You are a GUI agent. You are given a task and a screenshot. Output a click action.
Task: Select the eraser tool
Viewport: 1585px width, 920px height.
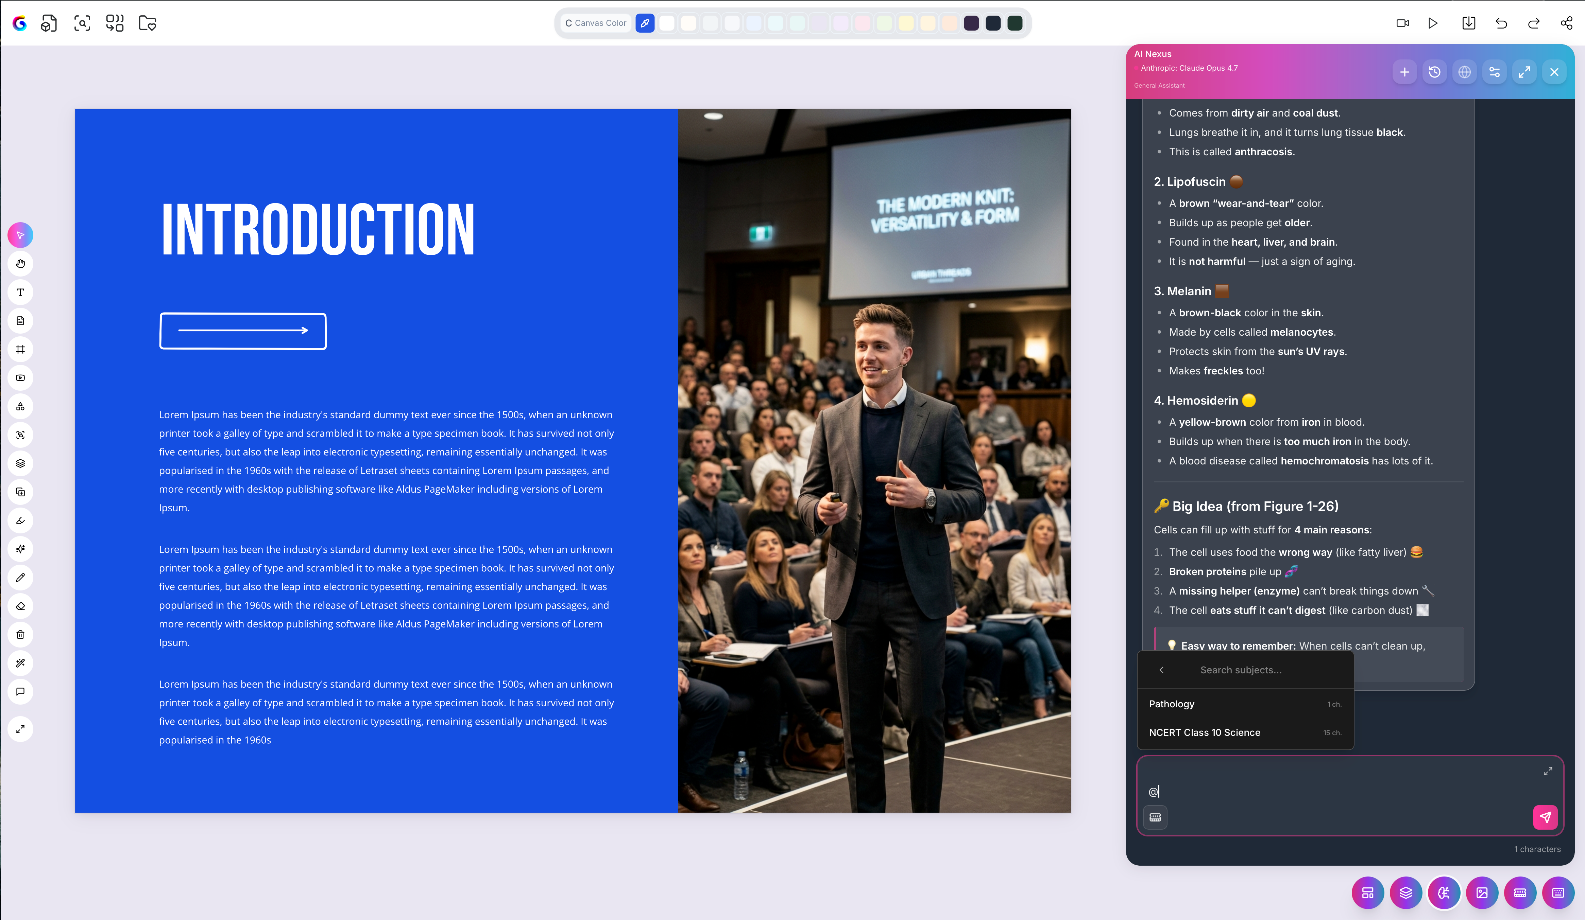click(x=20, y=606)
